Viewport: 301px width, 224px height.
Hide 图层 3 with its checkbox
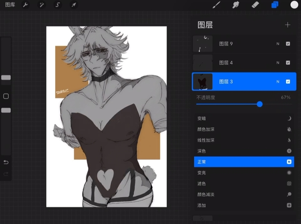(288, 82)
